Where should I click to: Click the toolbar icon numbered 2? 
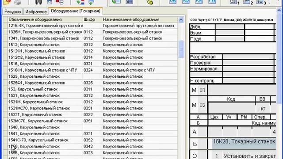click(x=248, y=2)
